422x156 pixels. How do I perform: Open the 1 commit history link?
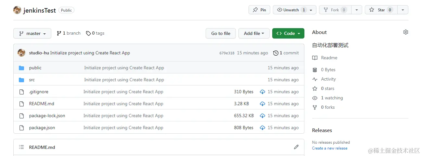pyautogui.click(x=286, y=53)
